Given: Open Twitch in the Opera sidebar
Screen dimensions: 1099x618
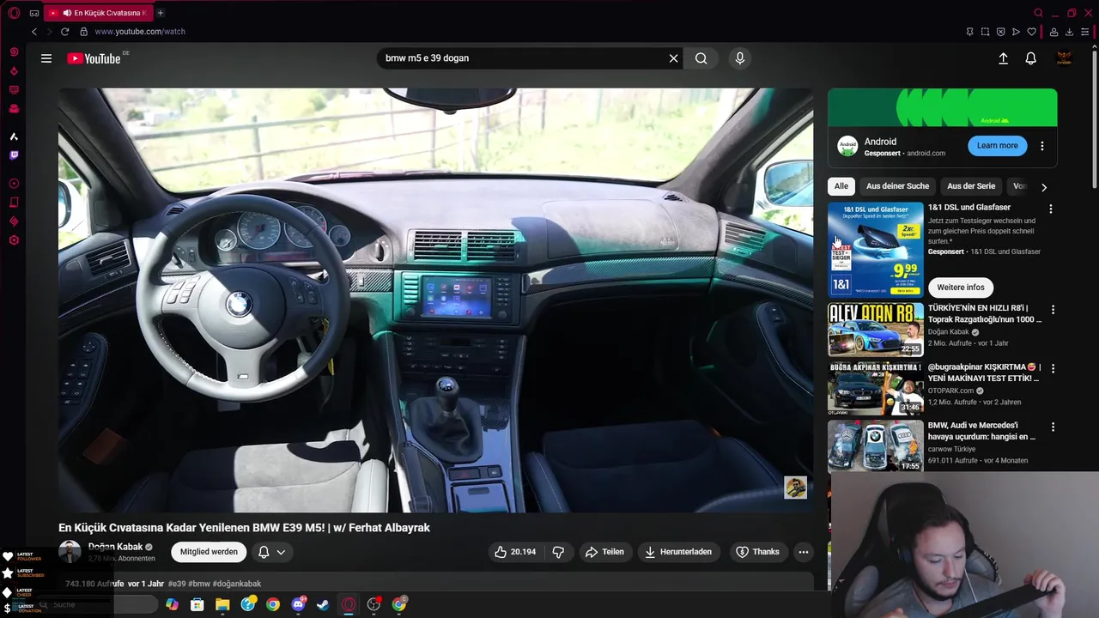Looking at the screenshot, I should (x=14, y=155).
